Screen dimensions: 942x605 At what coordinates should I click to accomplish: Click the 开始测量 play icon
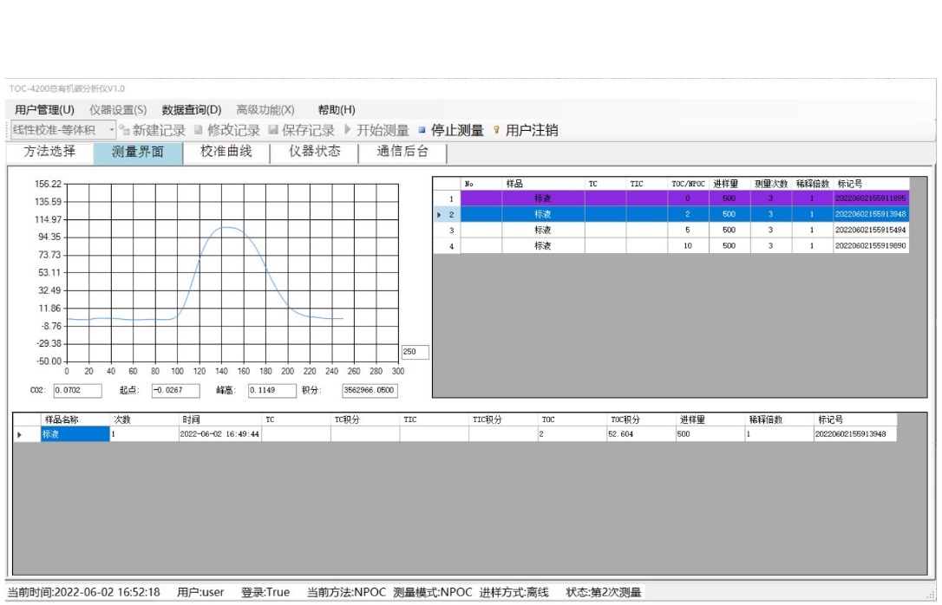(x=347, y=129)
